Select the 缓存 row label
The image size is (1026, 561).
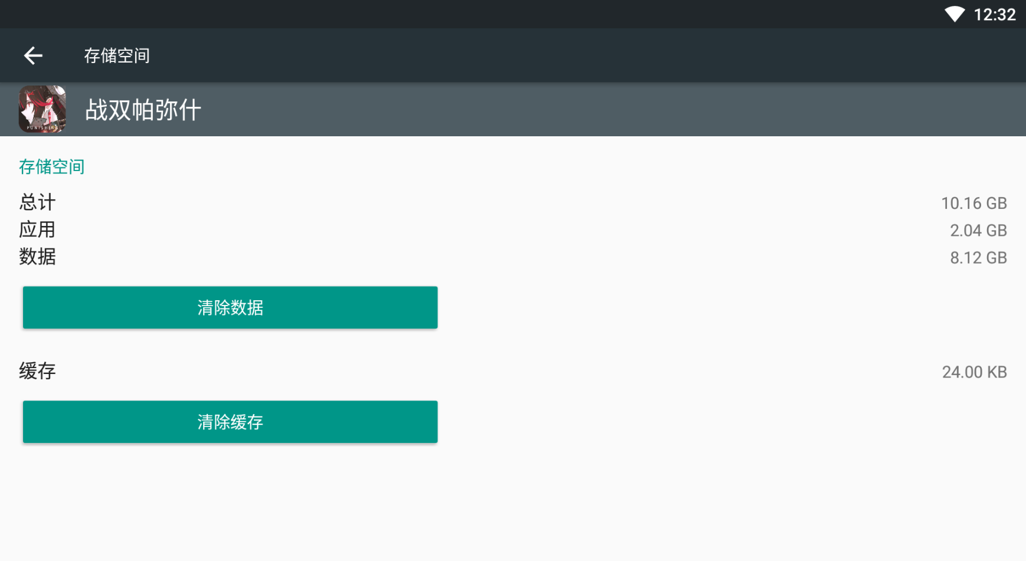[37, 371]
